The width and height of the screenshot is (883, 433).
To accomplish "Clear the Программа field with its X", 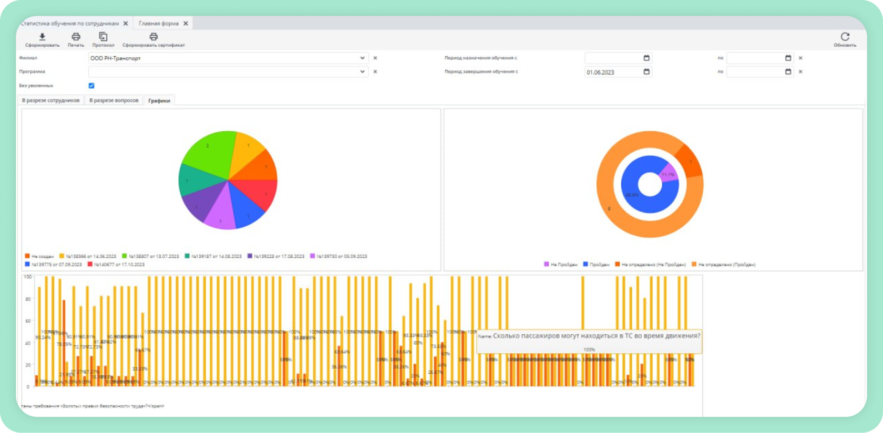I will click(x=375, y=72).
